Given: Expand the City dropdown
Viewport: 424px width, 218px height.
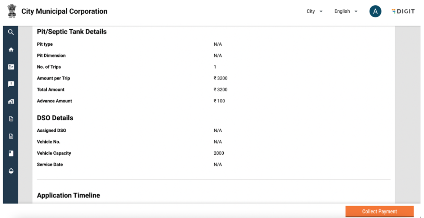Looking at the screenshot, I should click(314, 12).
